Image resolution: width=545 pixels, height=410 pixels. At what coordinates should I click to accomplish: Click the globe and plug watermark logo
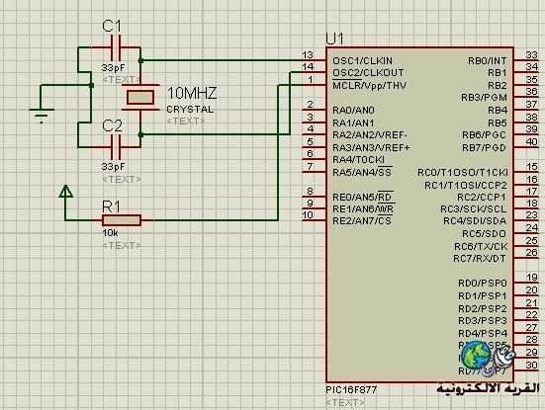488,358
